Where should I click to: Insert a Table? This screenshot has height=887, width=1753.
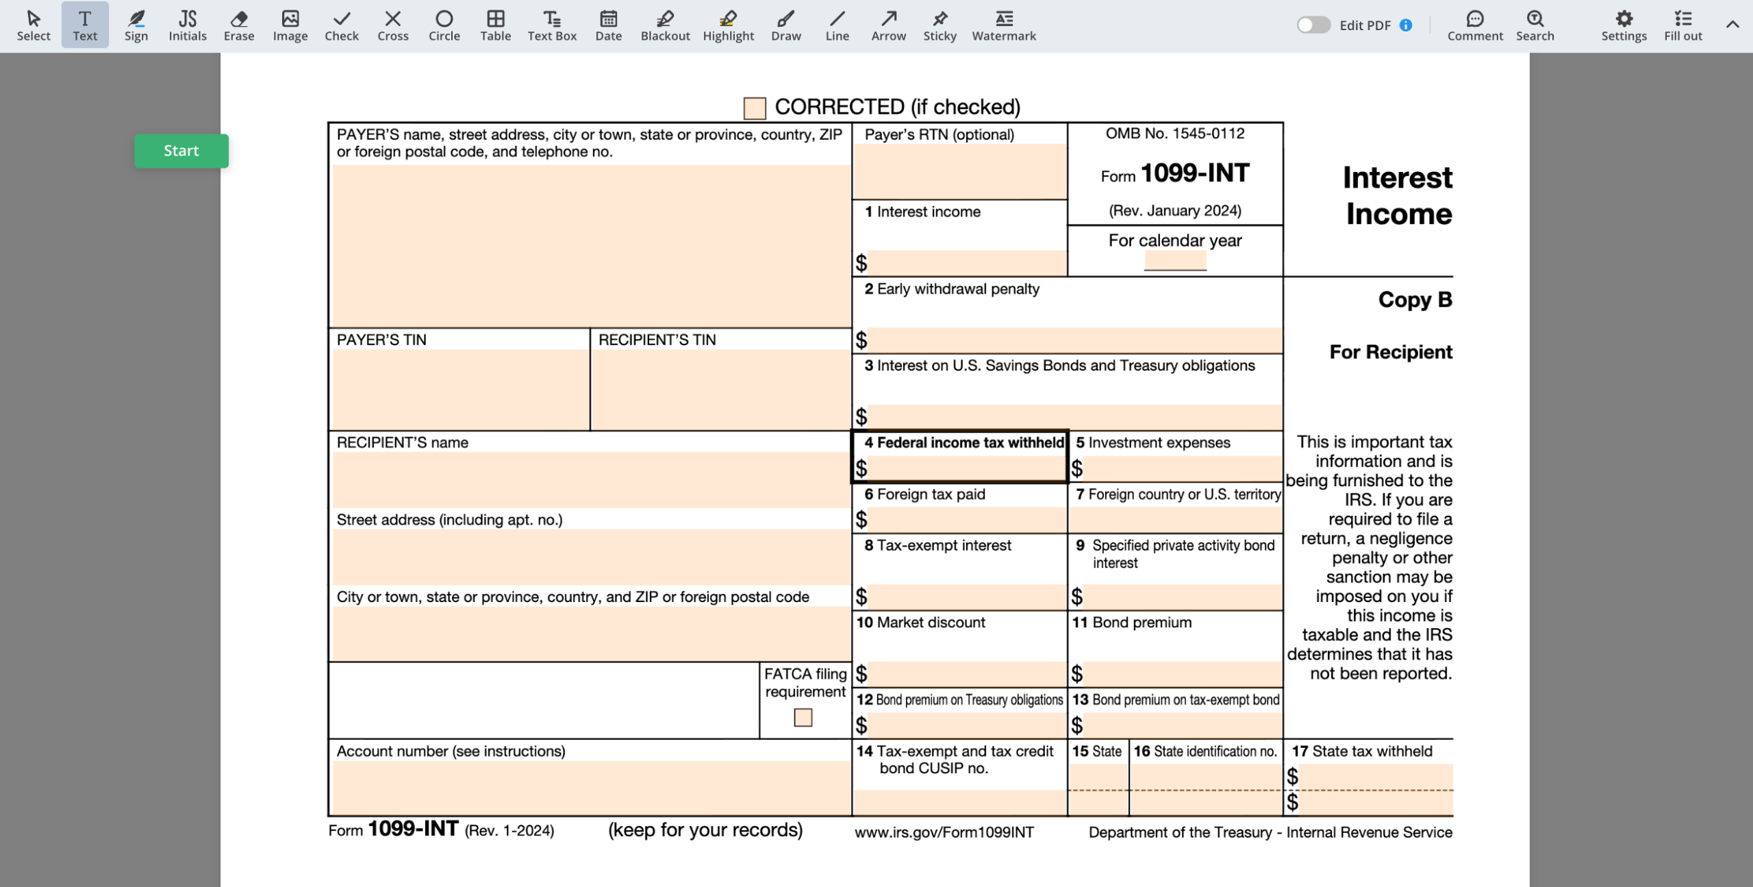pos(496,25)
